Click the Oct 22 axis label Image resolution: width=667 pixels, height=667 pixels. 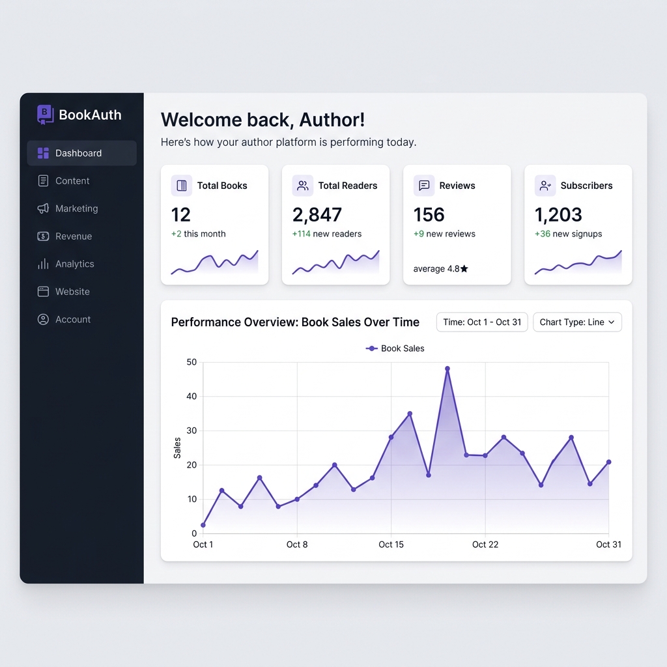[x=485, y=545]
